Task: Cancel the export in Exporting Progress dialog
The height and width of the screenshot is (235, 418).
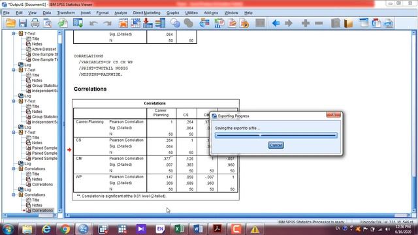Action: tap(276, 145)
